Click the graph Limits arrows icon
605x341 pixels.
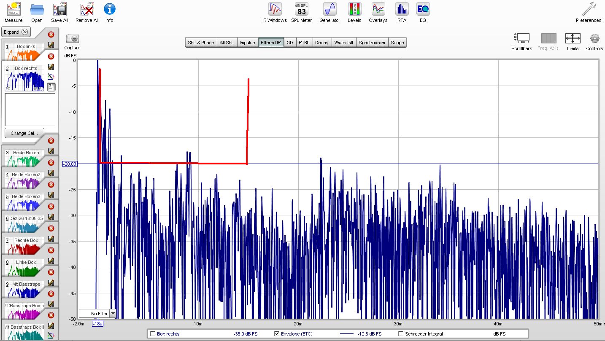pos(573,38)
